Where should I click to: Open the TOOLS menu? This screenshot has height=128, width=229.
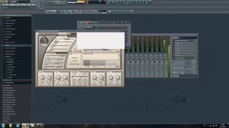[29, 5]
